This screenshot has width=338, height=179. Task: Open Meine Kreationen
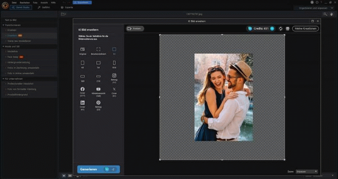point(305,28)
